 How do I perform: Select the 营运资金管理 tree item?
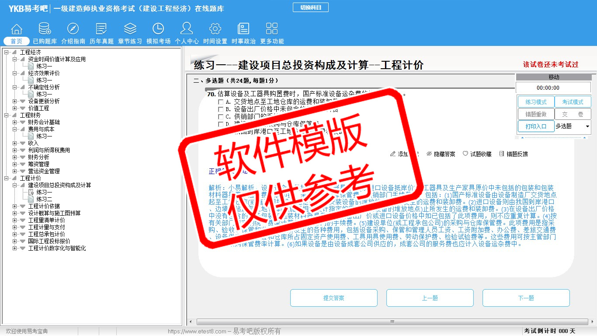coord(44,171)
